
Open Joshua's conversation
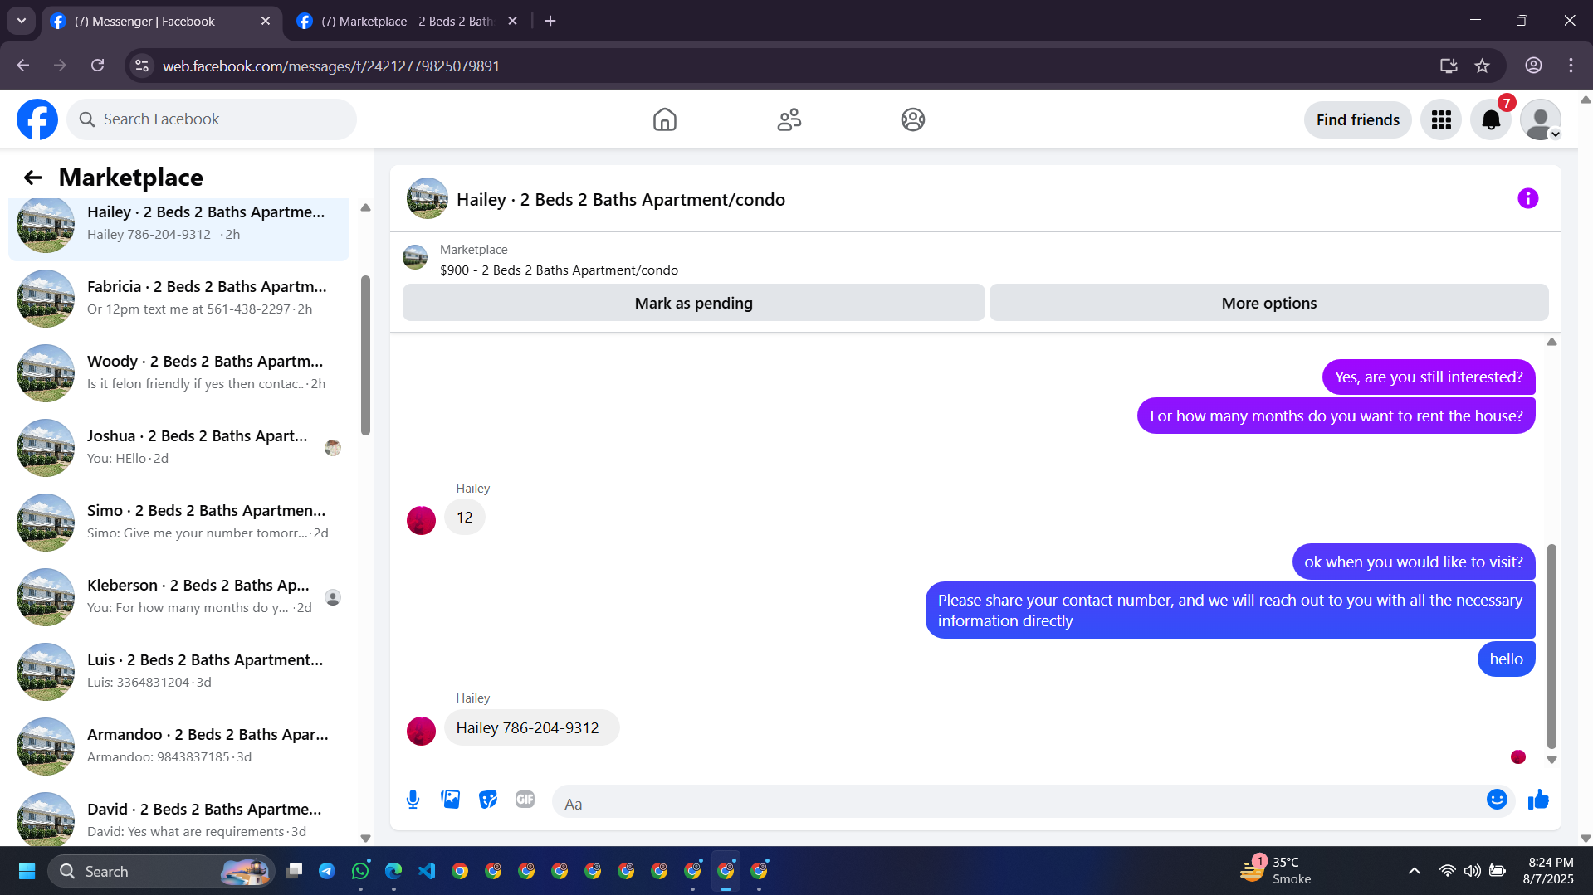[178, 448]
